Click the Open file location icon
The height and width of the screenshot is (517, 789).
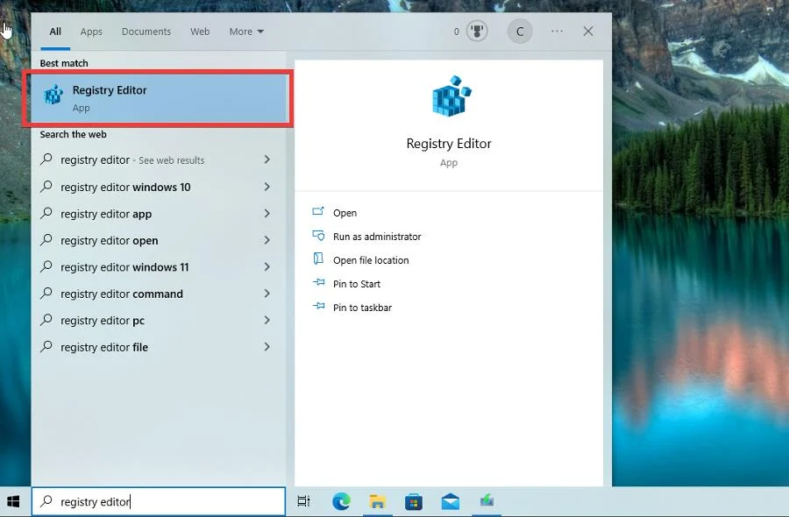click(x=318, y=259)
